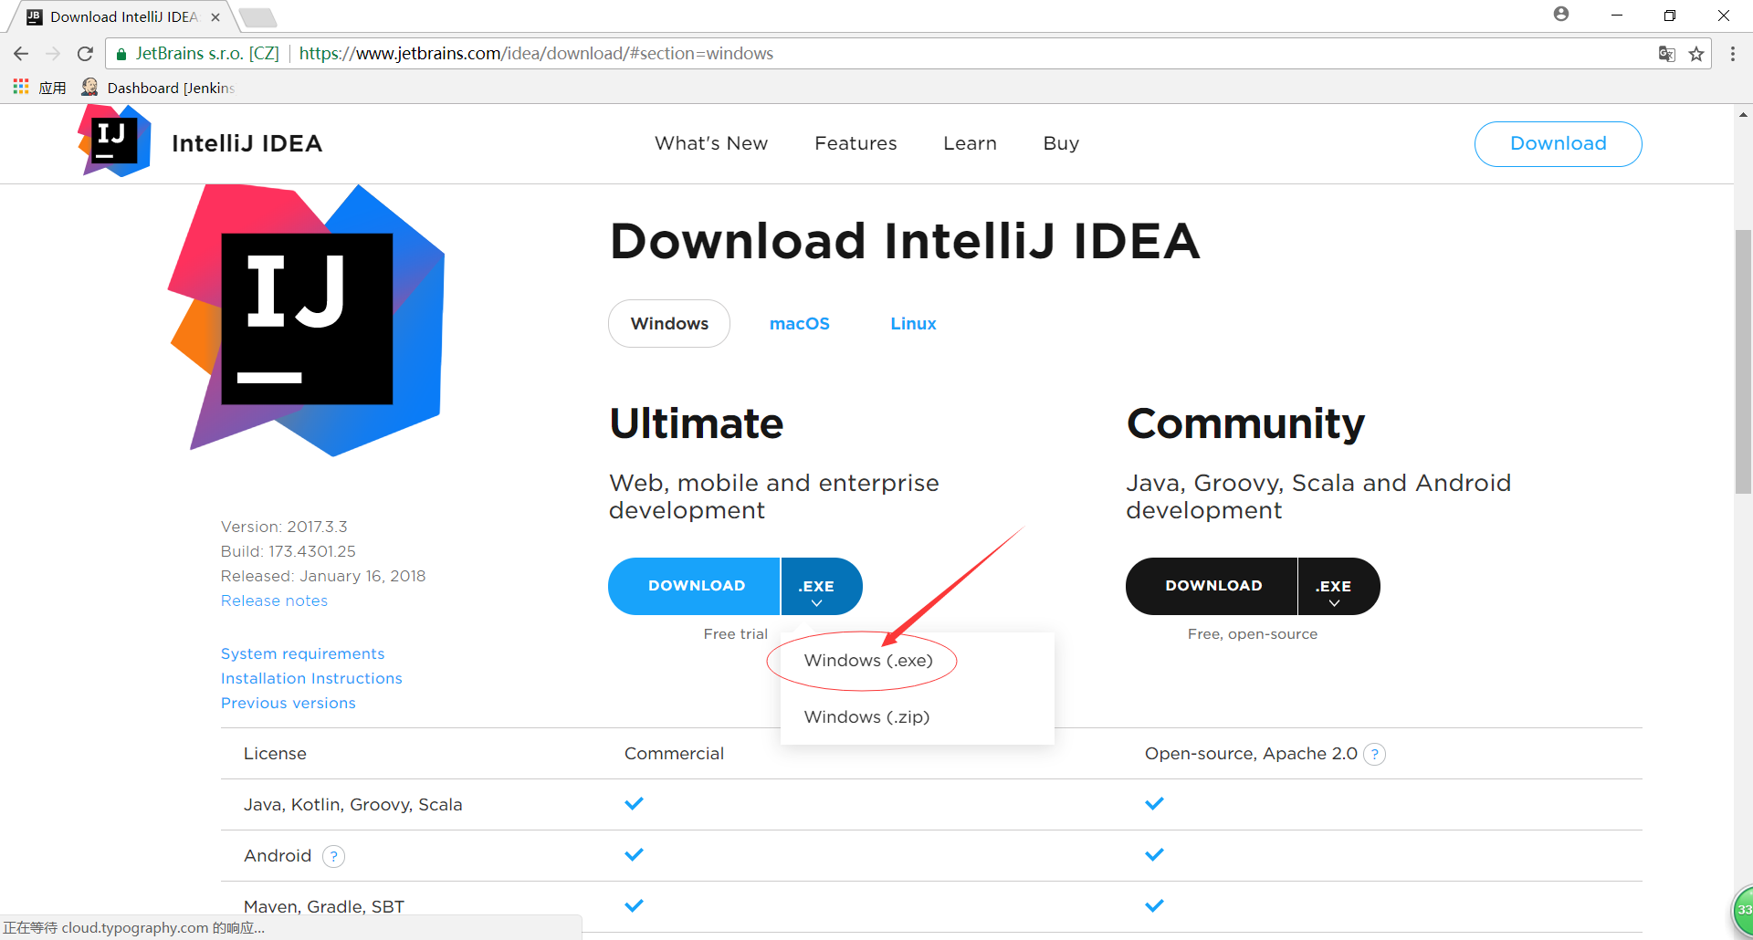This screenshot has width=1753, height=940.
Task: Click Community checkmark in Maven, Gradle row
Action: [1154, 906]
